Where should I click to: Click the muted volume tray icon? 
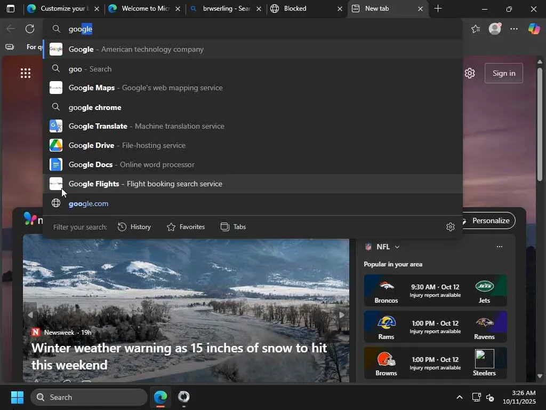[490, 397]
